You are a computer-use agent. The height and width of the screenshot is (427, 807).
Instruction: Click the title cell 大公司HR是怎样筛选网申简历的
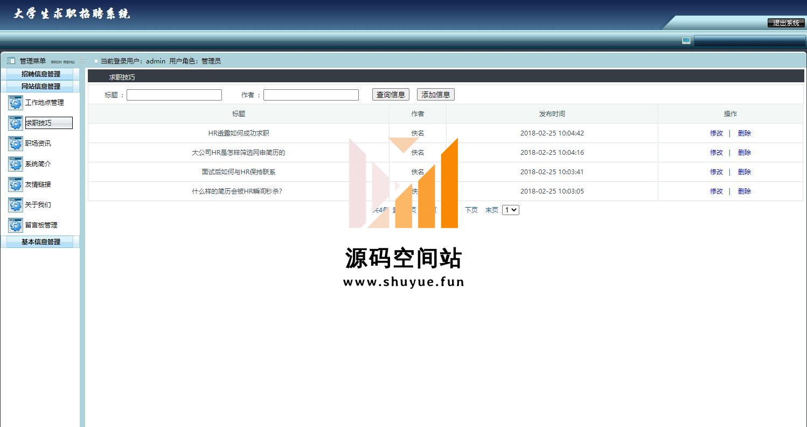click(239, 152)
